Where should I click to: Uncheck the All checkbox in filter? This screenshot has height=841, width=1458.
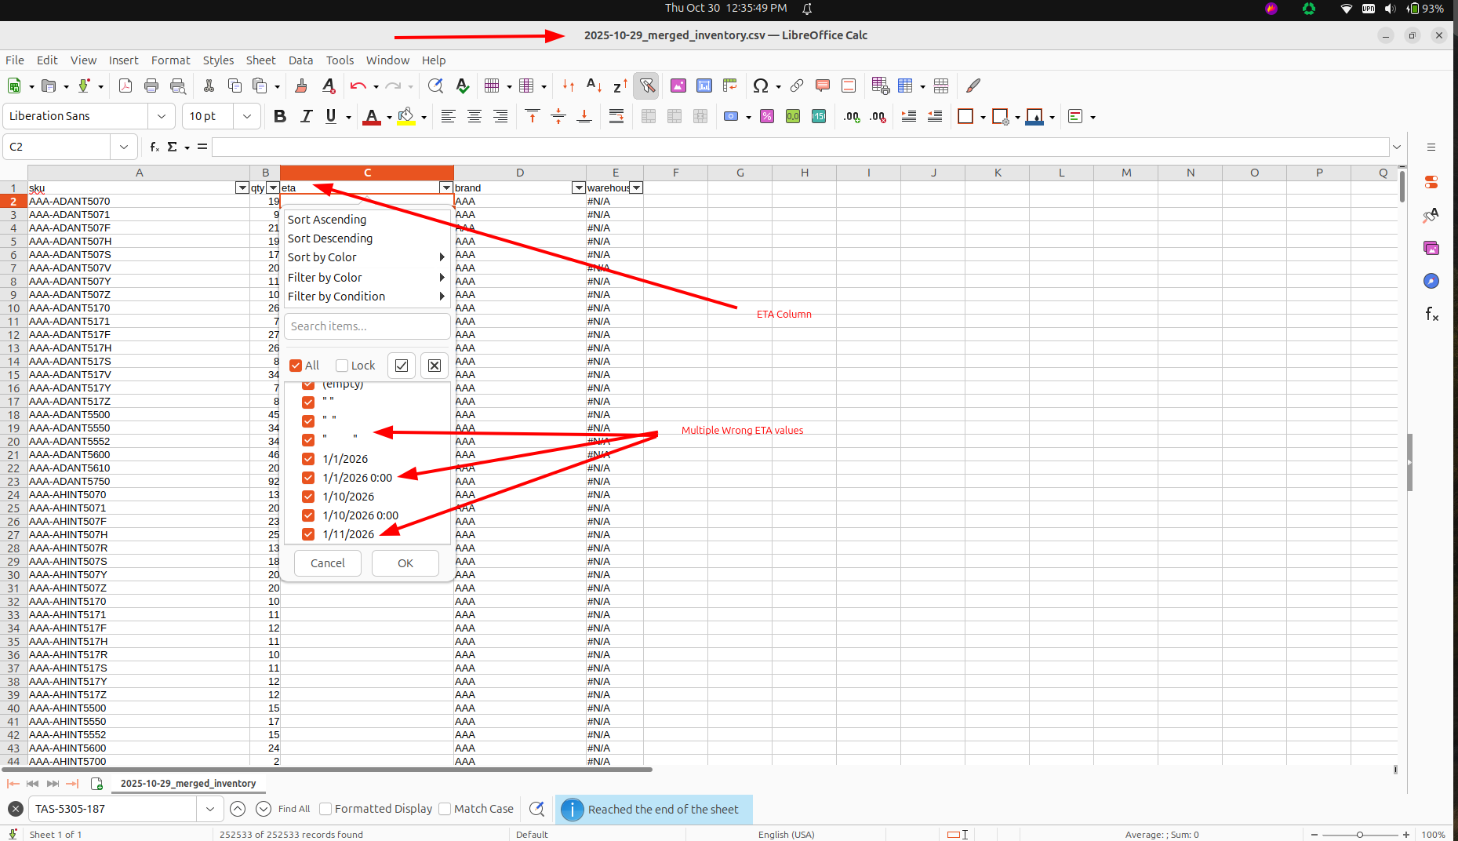(x=296, y=366)
